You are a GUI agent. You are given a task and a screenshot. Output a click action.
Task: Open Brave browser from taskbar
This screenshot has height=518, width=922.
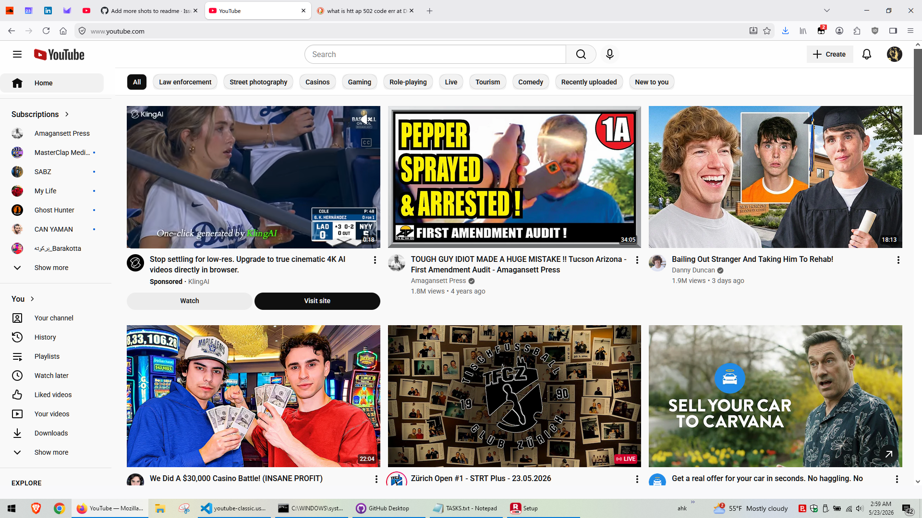click(36, 508)
